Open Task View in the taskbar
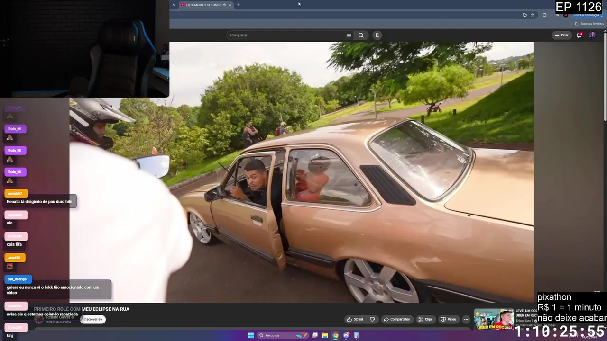The image size is (607, 341). point(315,335)
